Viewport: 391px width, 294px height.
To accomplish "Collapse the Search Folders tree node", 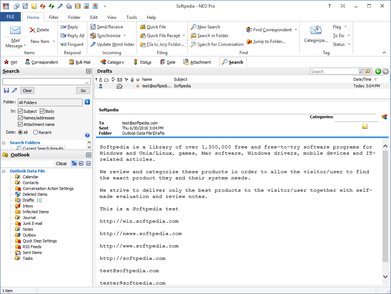I will point(4,143).
